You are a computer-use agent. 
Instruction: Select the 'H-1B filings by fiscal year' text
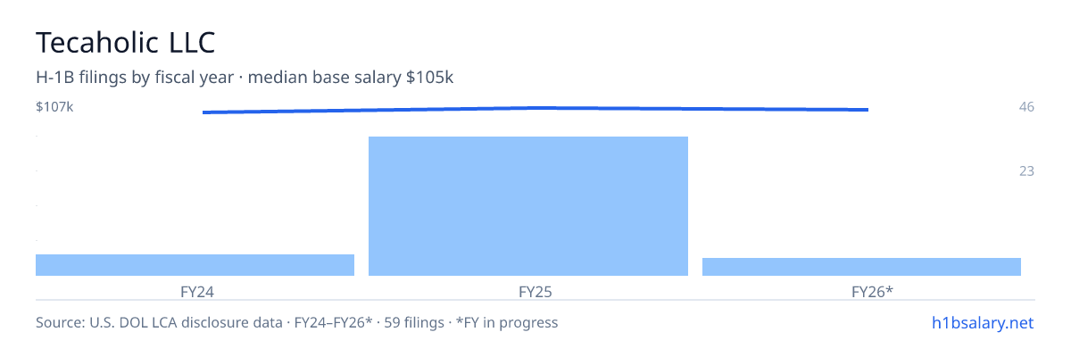point(135,78)
